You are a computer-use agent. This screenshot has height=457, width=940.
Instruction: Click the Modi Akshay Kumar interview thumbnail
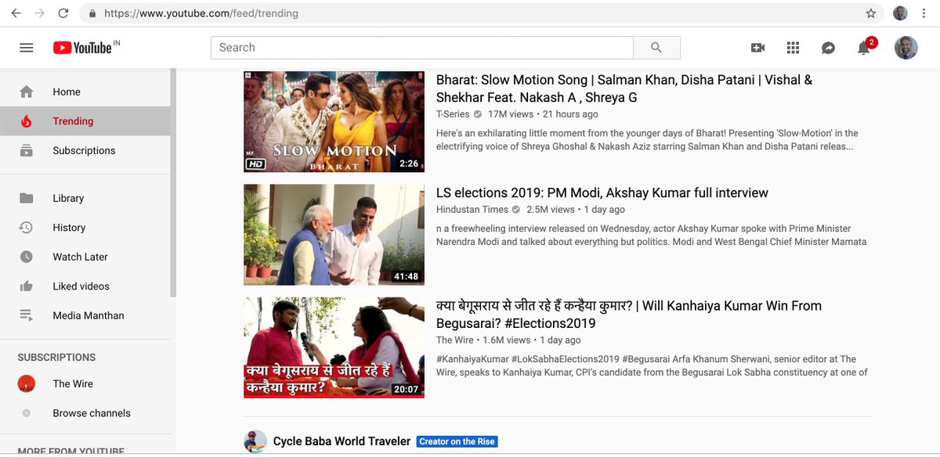pos(334,235)
